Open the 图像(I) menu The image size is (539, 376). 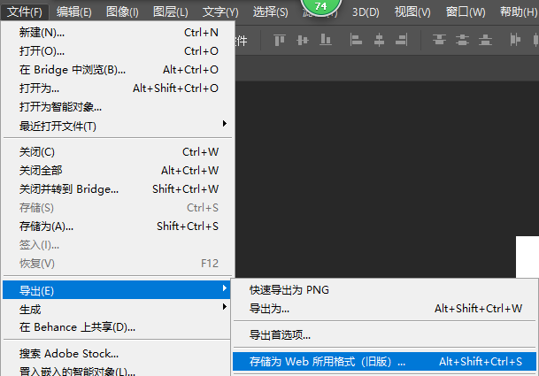point(122,12)
